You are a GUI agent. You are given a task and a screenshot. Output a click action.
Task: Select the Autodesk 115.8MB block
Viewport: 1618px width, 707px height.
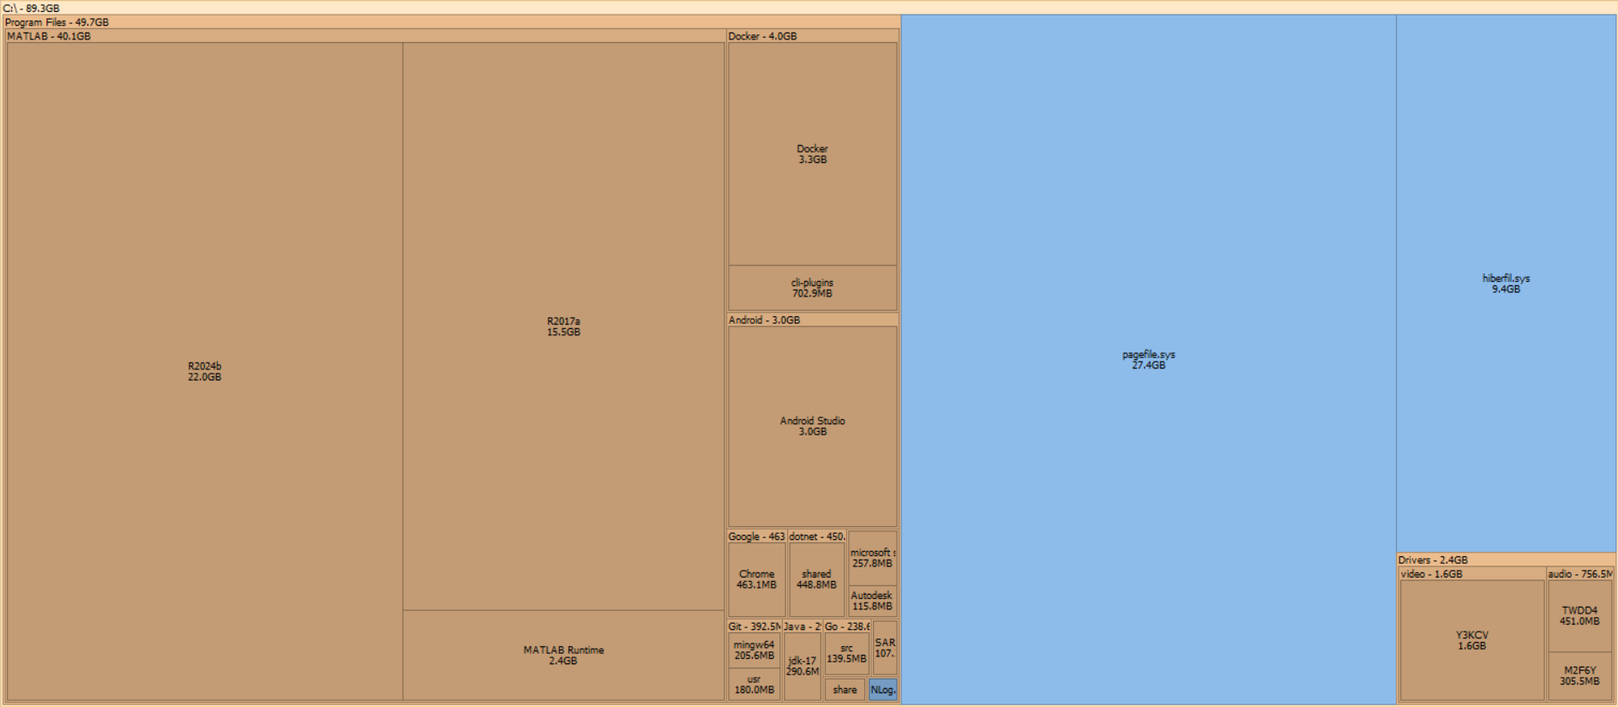[872, 601]
